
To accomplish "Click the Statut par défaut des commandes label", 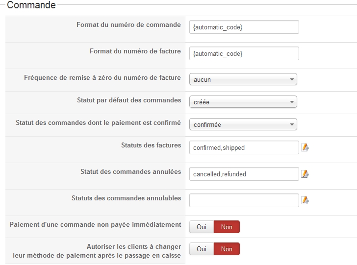I will 129,100.
